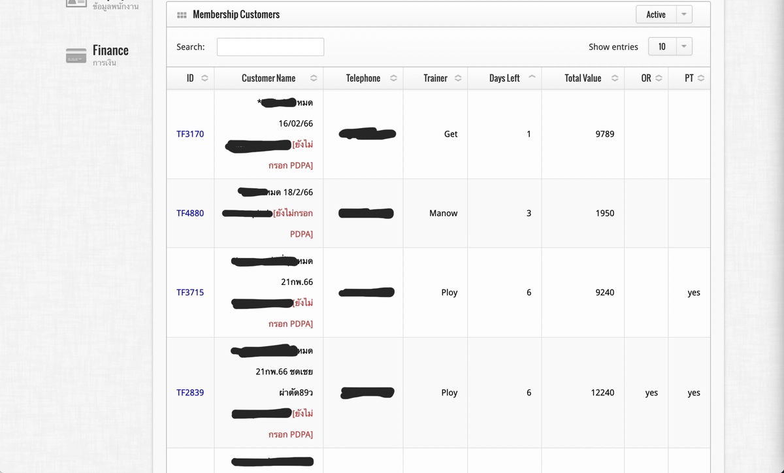Sort by PT column icon
The image size is (784, 473).
pyautogui.click(x=701, y=78)
